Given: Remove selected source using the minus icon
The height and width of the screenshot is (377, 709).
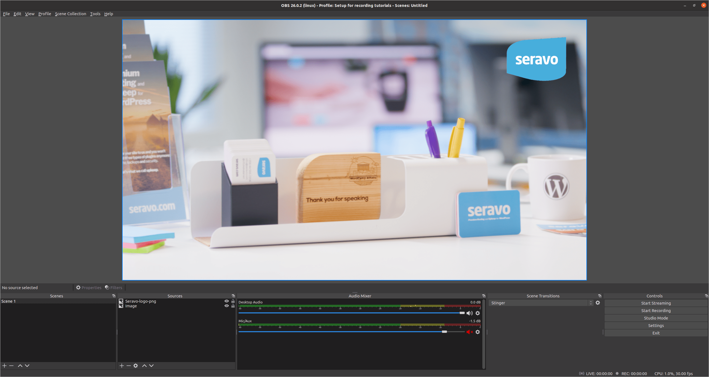Looking at the screenshot, I should click(x=129, y=365).
